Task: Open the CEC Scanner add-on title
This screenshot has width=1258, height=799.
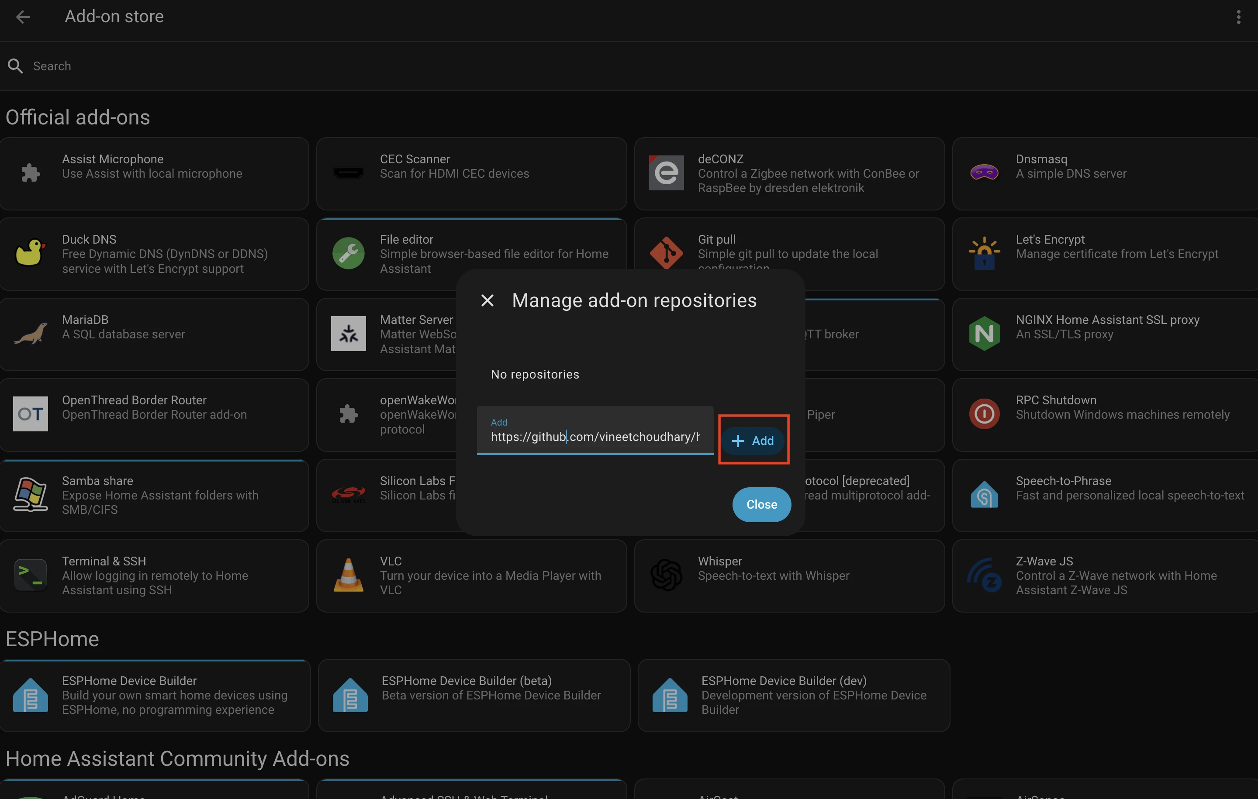Action: click(415, 159)
